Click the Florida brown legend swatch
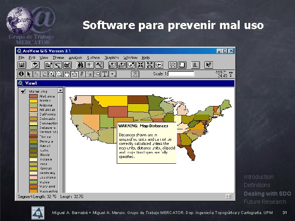This screenshot has height=221, width=295. click(x=33, y=137)
